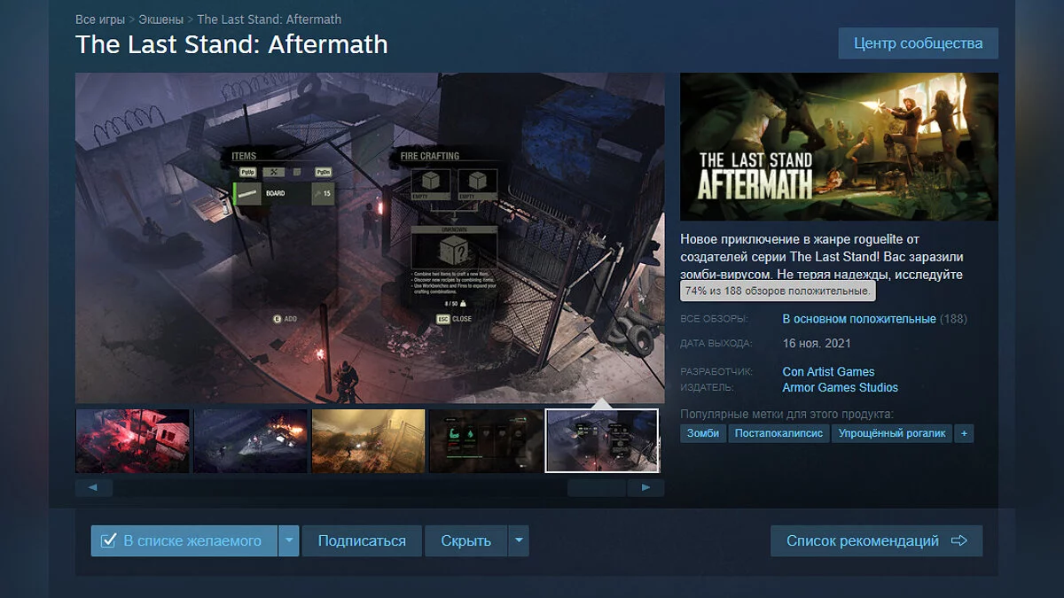Viewport: 1064px width, 598px height.
Task: Click the right arrow of thumbnail scroller
Action: (645, 487)
